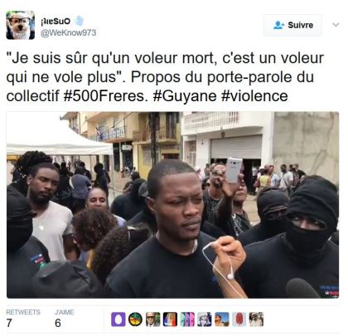Open the @WeKnow973 handle link
Screen dimensions: 348x336
(x=68, y=32)
